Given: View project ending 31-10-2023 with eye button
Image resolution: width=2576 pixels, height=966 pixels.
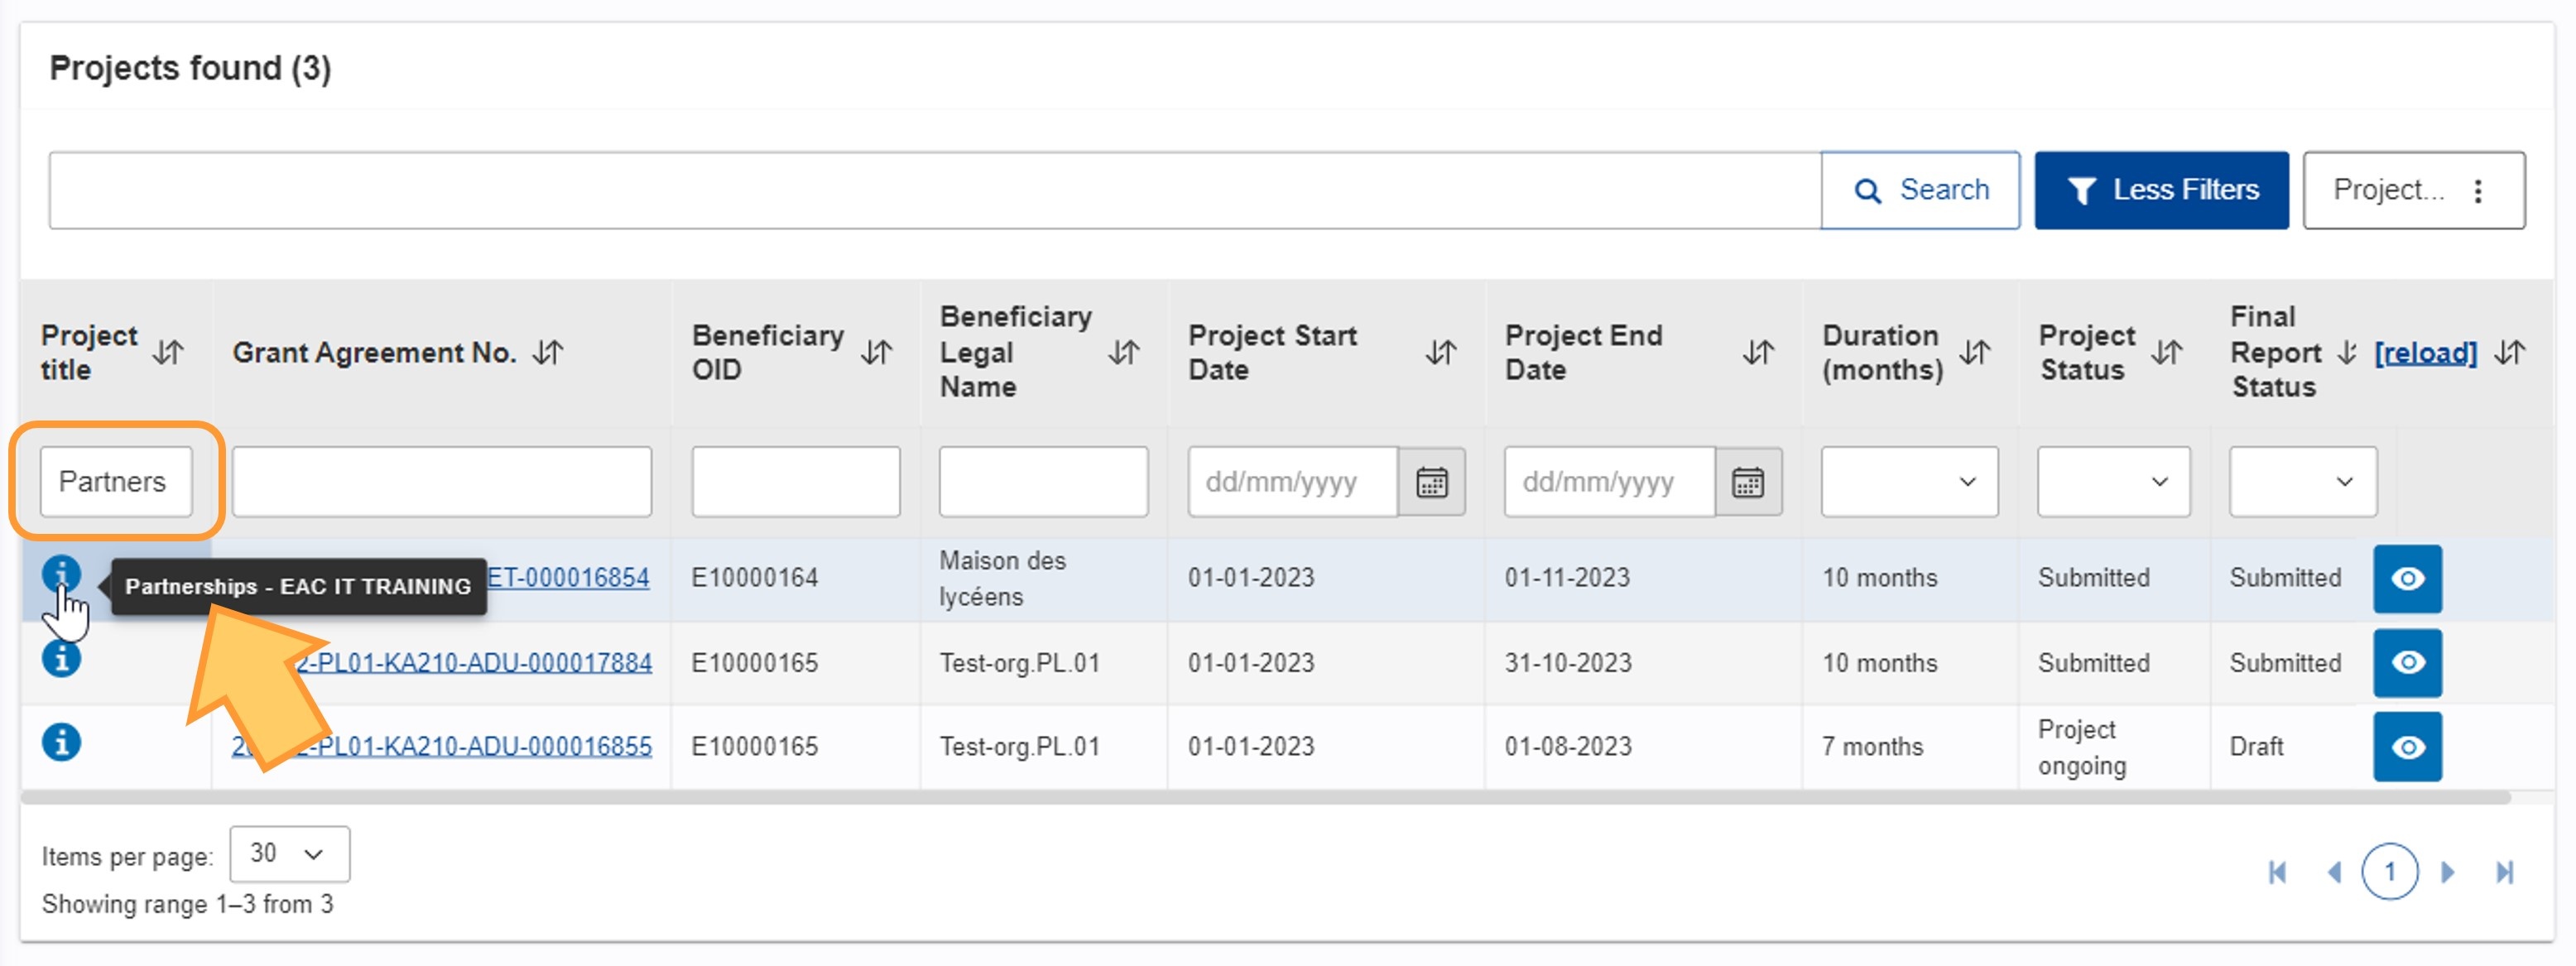Looking at the screenshot, I should 2407,663.
